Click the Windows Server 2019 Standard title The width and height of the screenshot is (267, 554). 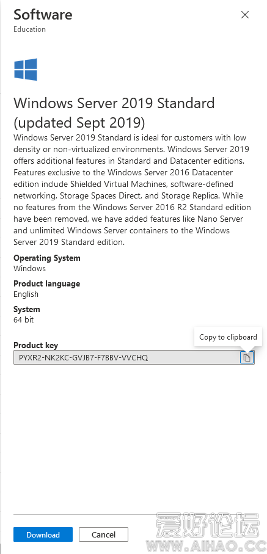[x=114, y=113]
